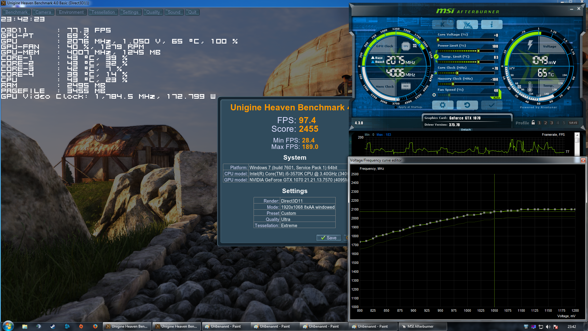Open the Camera menu

tap(43, 12)
